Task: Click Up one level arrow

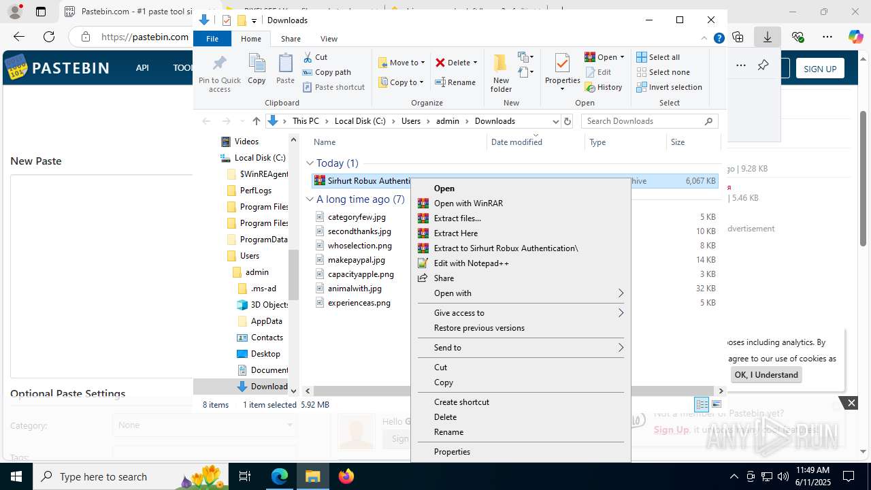Action: pos(257,121)
